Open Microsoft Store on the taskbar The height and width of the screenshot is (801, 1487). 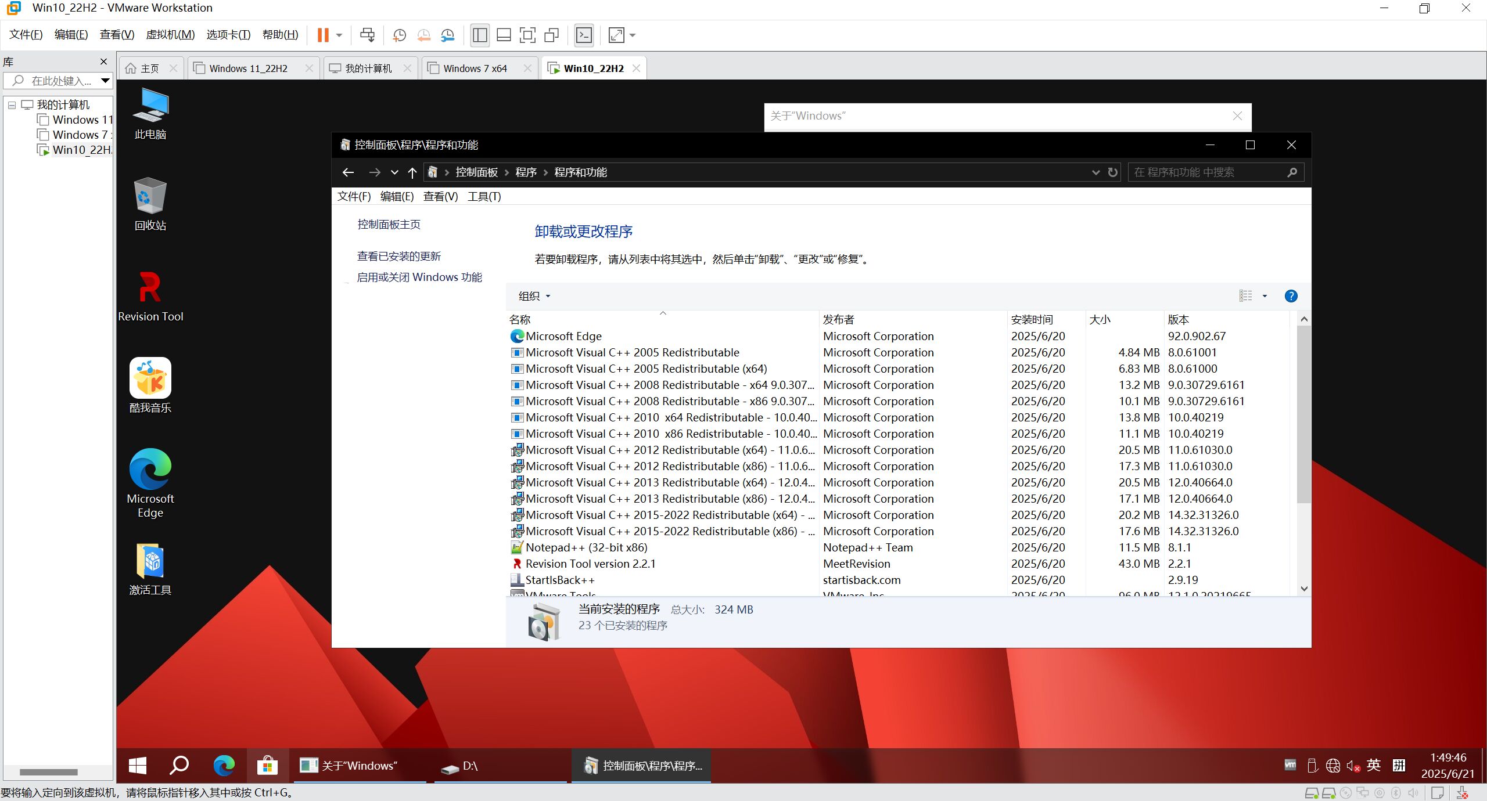[267, 766]
